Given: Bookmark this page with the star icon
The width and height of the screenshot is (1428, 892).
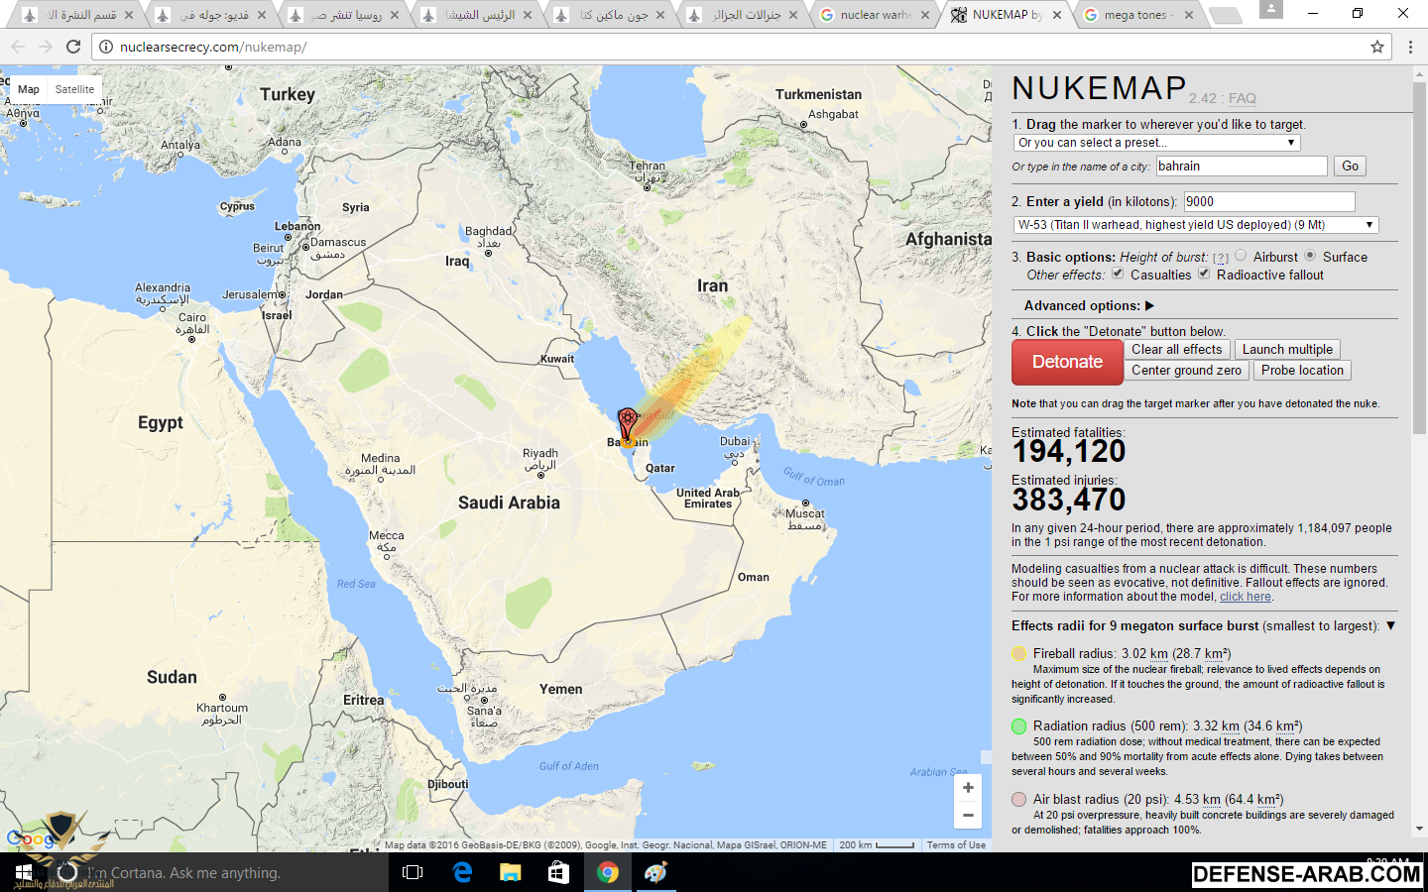Looking at the screenshot, I should point(1377,47).
